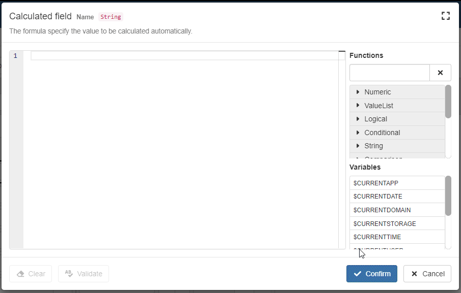
Task: Click the Functions list scrollbar
Action: tap(448, 102)
